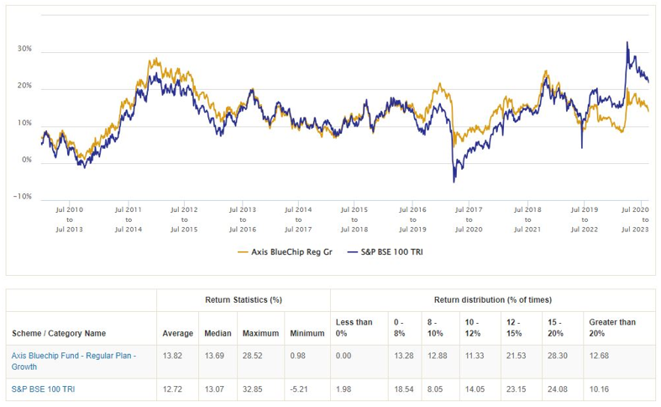Click the 12 - 15% column header
The image size is (661, 407).
point(514,328)
